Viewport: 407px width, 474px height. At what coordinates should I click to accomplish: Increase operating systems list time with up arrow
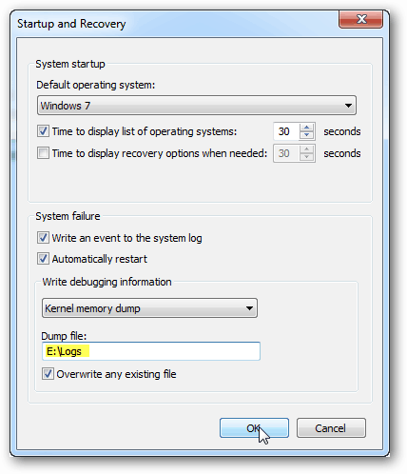[x=306, y=128]
